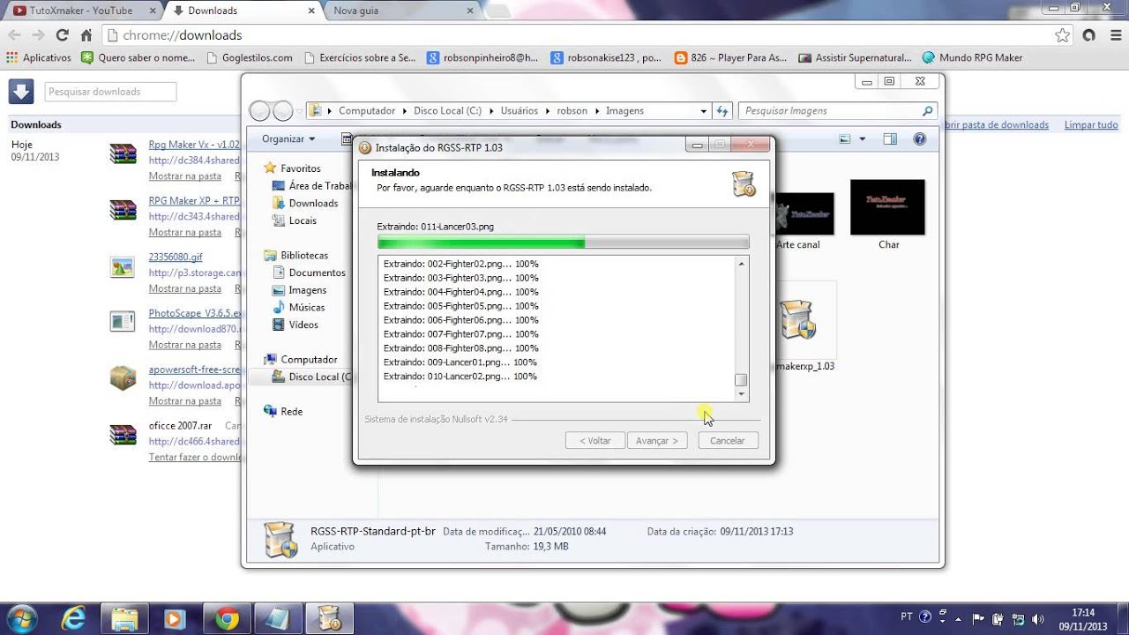Screen dimensions: 1129x635
Task: Open Windows Media Player taskbar icon
Action: [175, 618]
